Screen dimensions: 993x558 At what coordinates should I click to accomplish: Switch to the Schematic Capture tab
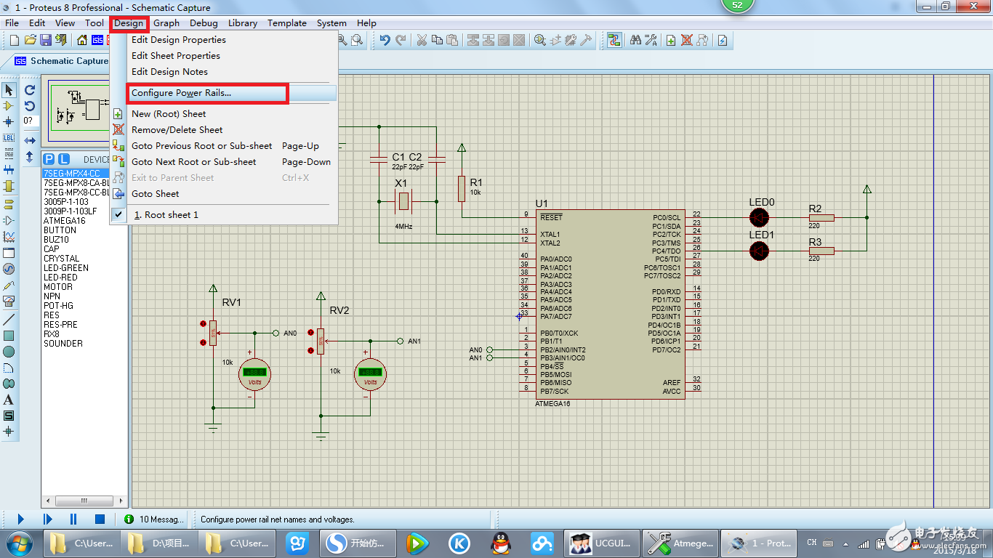click(x=62, y=61)
